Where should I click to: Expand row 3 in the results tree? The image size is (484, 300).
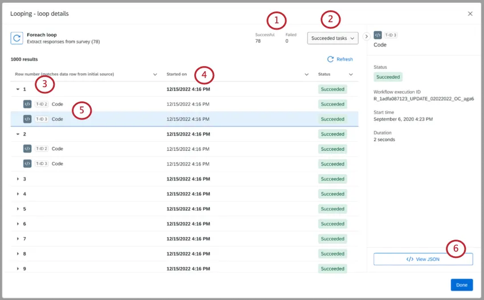(18, 179)
